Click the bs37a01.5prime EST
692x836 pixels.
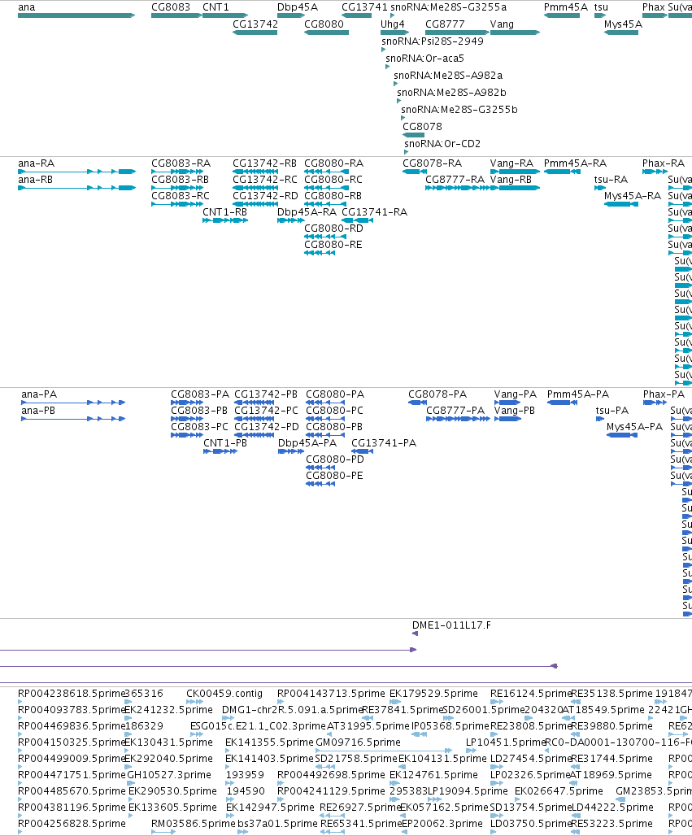pos(242,832)
